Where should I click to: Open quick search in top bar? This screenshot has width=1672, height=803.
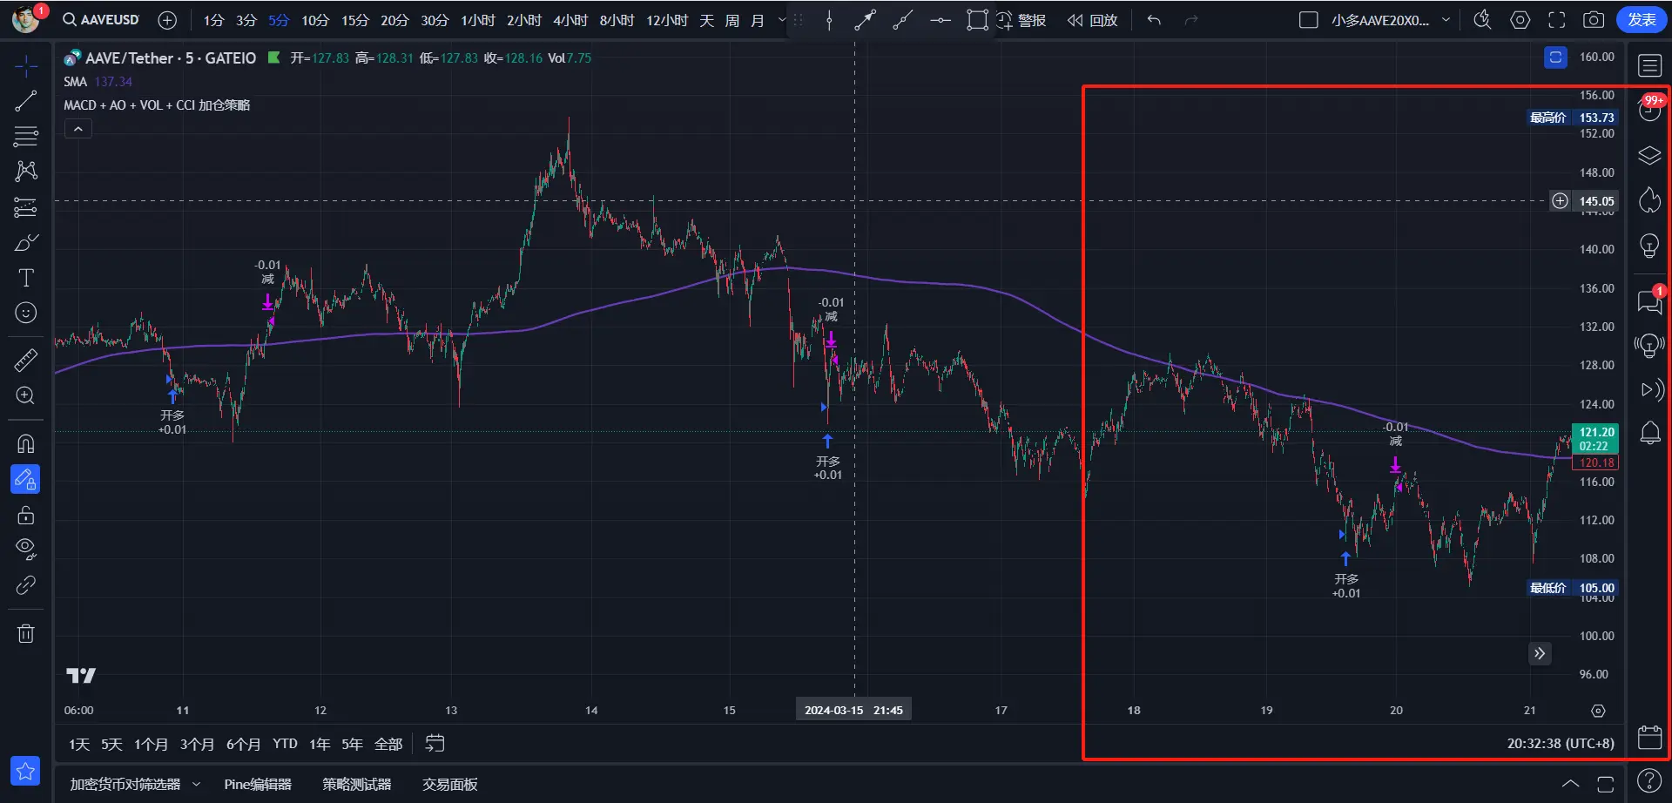click(x=1482, y=20)
